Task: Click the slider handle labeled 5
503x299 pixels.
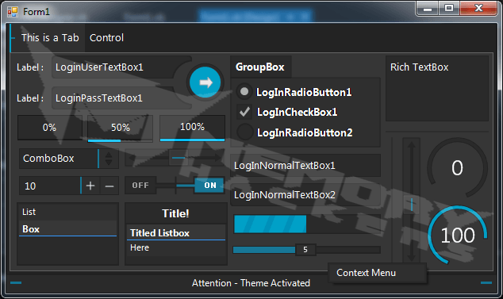Action: point(305,250)
